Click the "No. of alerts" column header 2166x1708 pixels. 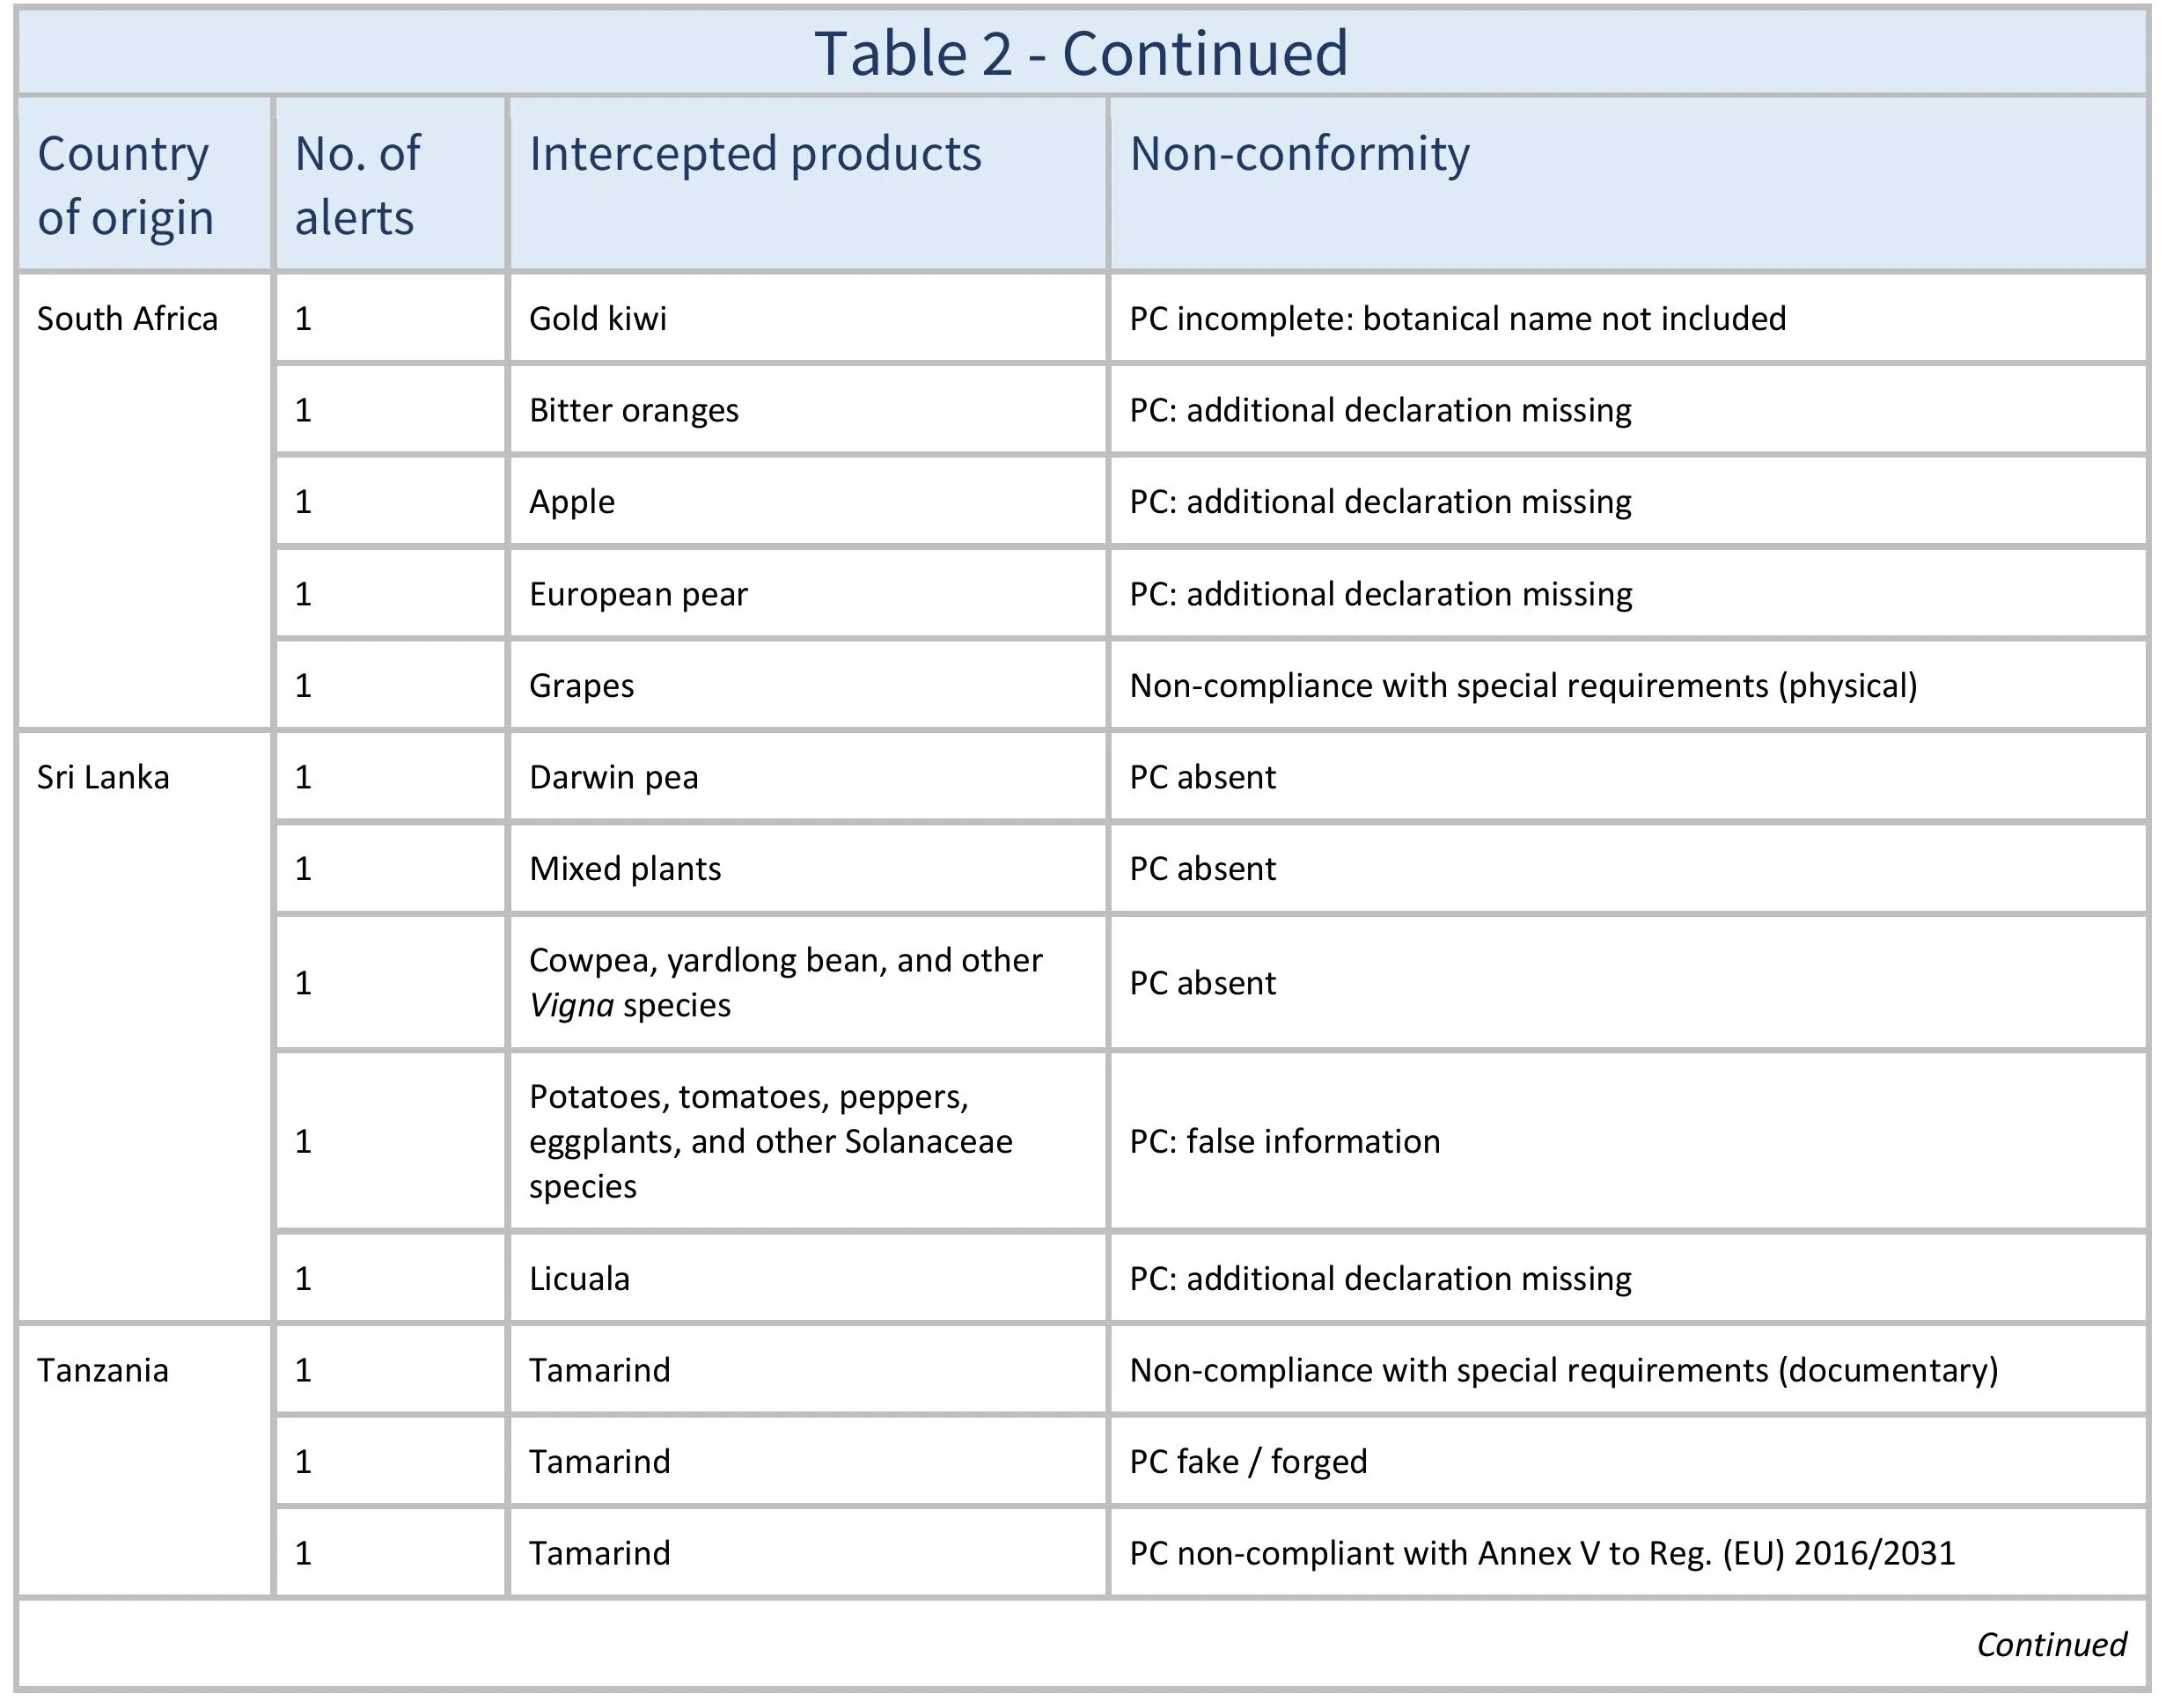point(357,185)
